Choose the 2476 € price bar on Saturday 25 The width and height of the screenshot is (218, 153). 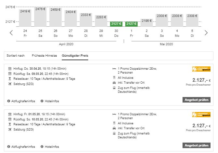click(40, 16)
